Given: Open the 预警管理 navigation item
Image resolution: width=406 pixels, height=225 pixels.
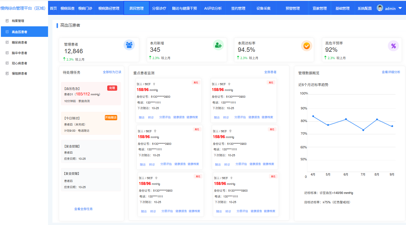Looking at the screenshot, I should (293, 8).
